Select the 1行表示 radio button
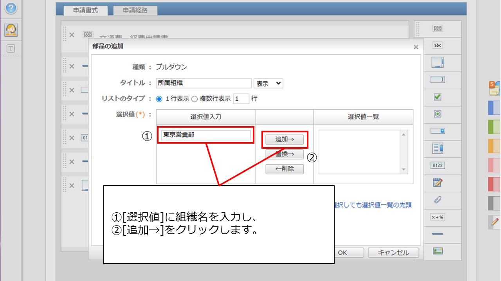The height and width of the screenshot is (281, 501). click(x=159, y=99)
